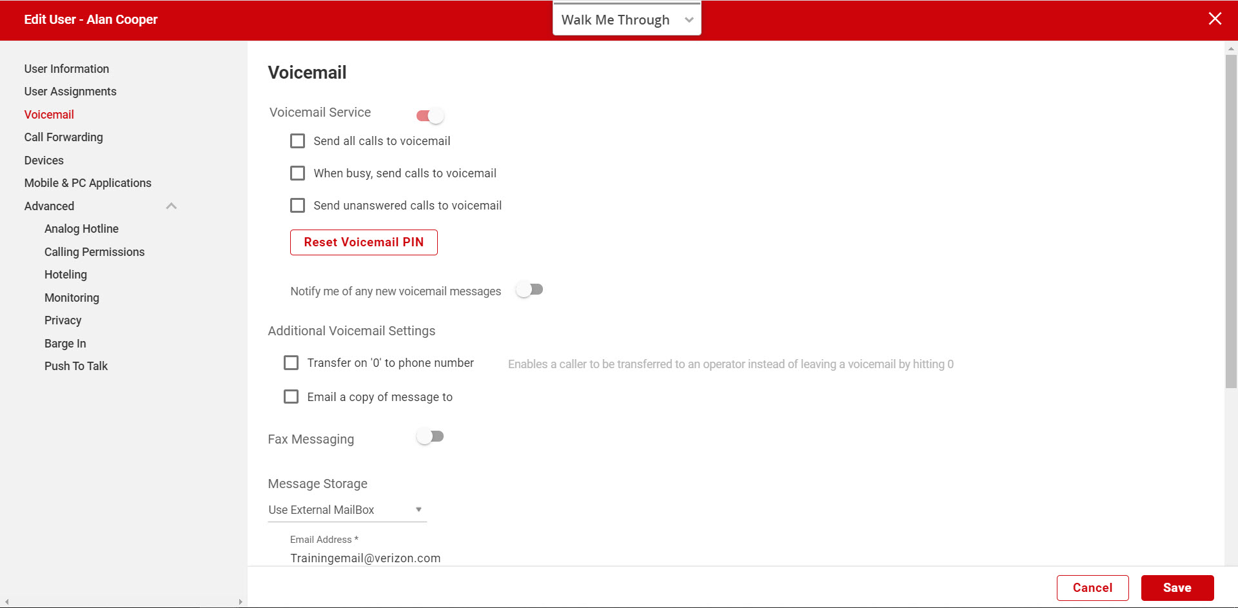1238x608 pixels.
Task: Turn on Fax Messaging toggle
Action: [430, 437]
